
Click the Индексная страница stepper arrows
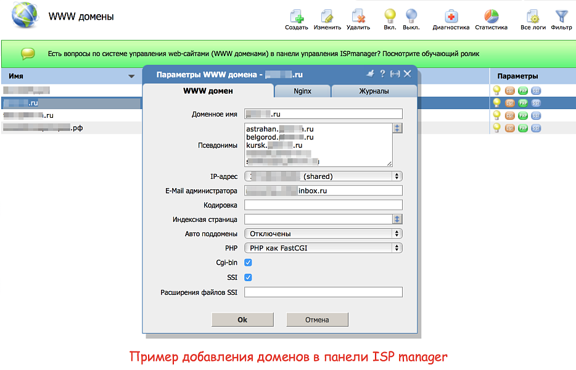point(398,218)
